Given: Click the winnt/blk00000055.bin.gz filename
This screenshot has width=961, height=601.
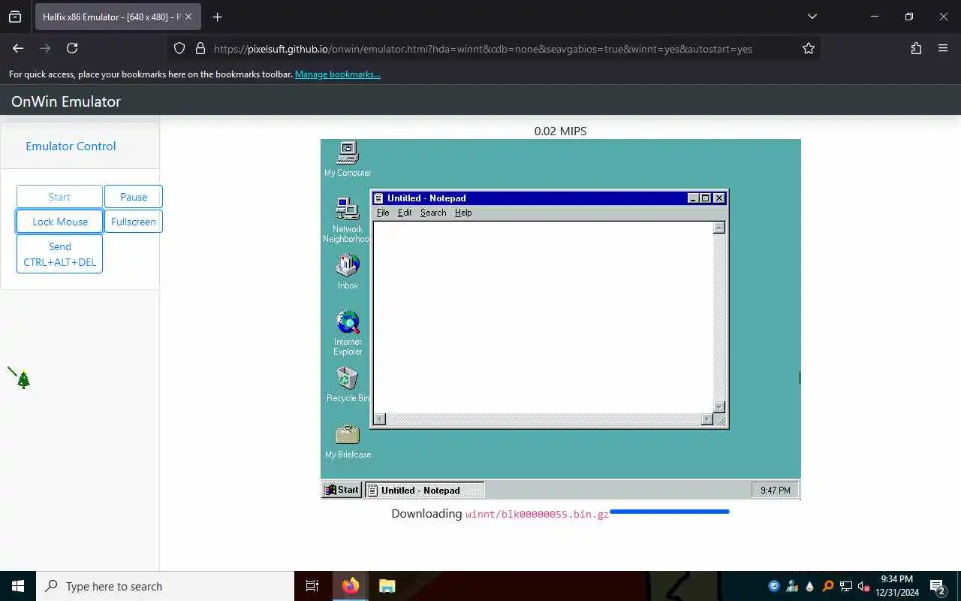Looking at the screenshot, I should [x=538, y=515].
